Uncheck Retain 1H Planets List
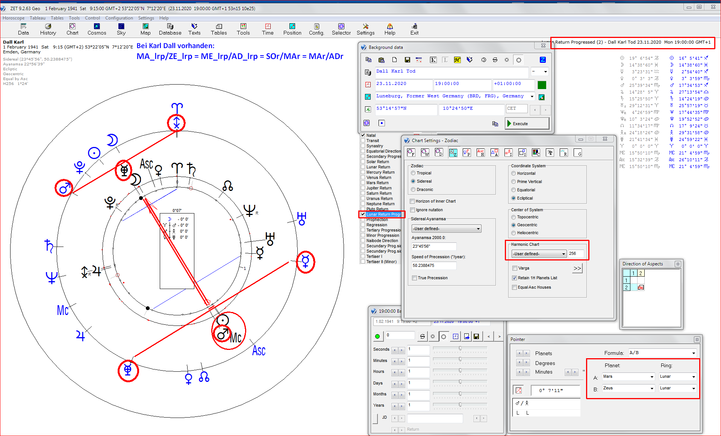Image resolution: width=721 pixels, height=436 pixels. click(x=514, y=278)
